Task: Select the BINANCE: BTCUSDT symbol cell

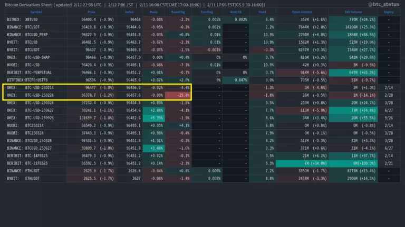Action: point(36,27)
